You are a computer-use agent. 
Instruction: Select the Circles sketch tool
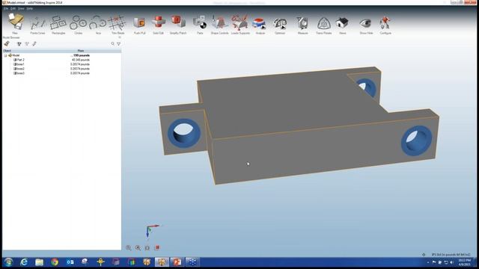pyautogui.click(x=78, y=25)
